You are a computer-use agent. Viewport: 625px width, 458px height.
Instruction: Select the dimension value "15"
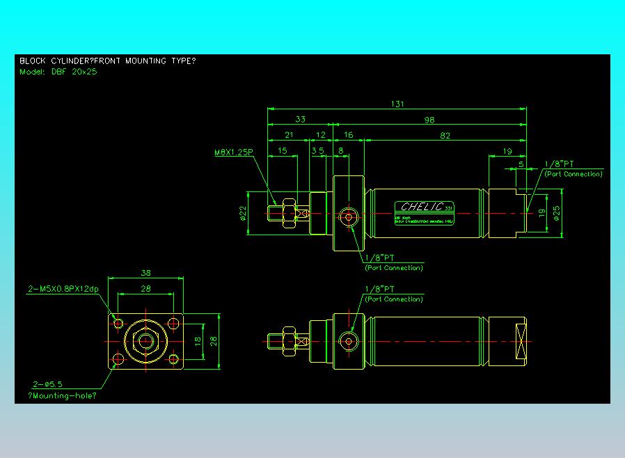(282, 150)
